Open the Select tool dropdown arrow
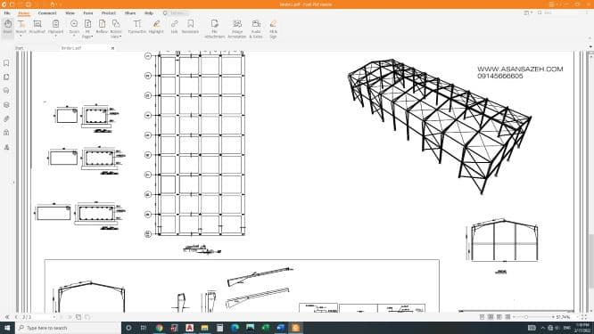The height and width of the screenshot is (334, 594). pos(21,37)
